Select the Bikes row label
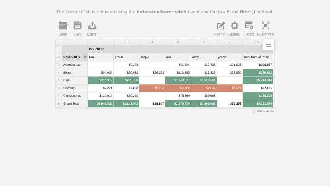The image size is (330, 186). pyautogui.click(x=75, y=73)
